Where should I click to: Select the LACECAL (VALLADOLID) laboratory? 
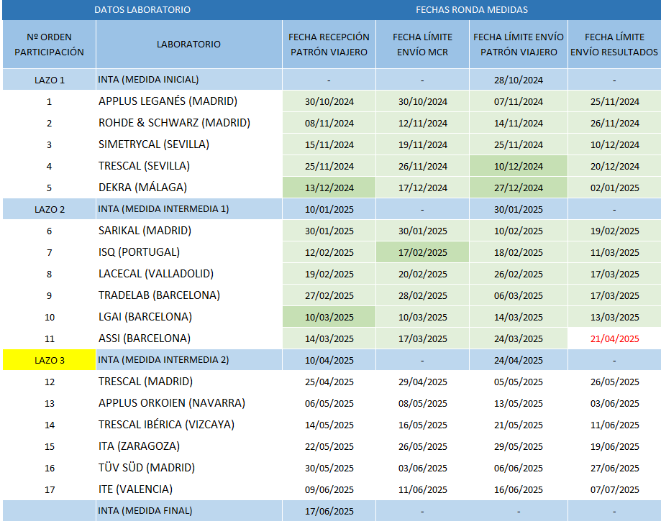coord(156,274)
